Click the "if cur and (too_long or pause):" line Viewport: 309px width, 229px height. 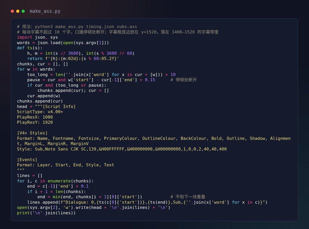(x=67, y=85)
